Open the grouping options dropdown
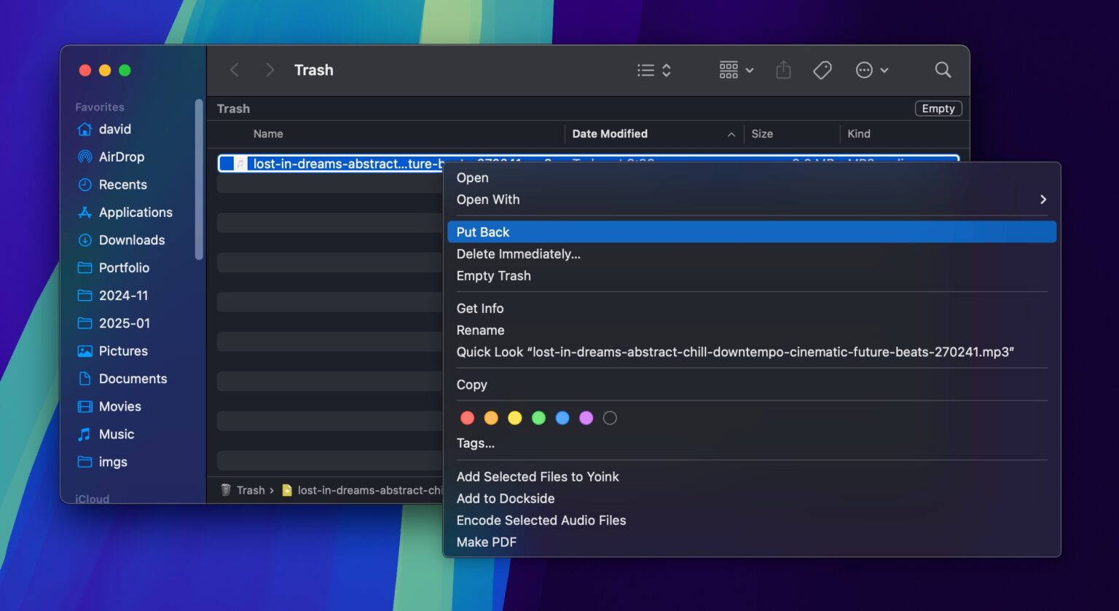The height and width of the screenshot is (611, 1119). pos(734,69)
